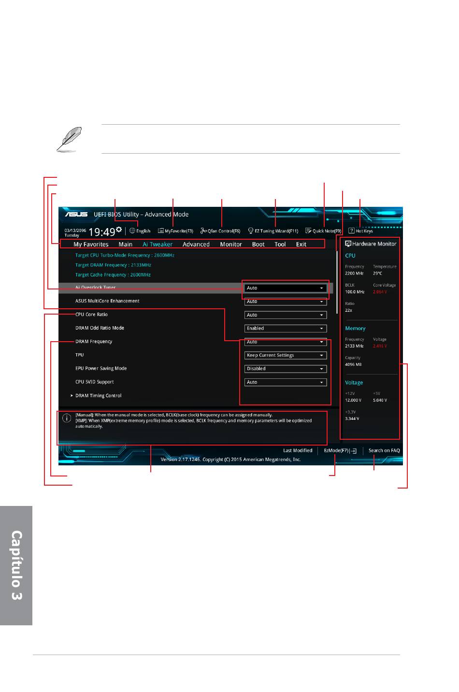Open the DRAM Frequency dropdown
Screen dimensions: 459x692
click(x=286, y=342)
